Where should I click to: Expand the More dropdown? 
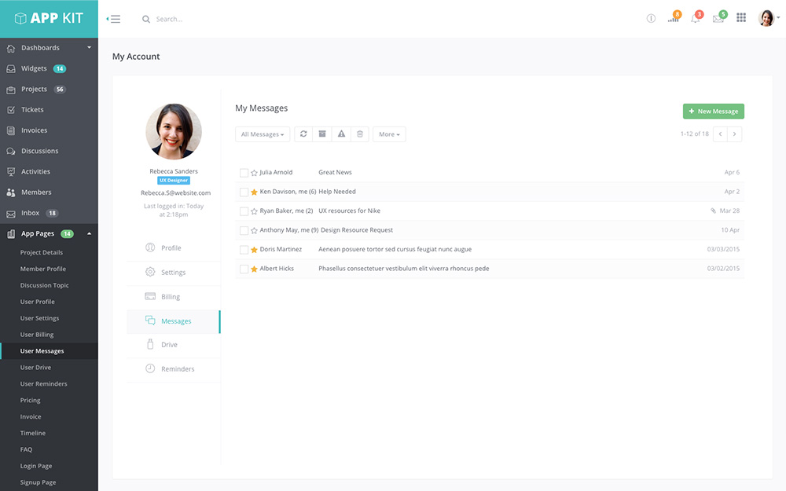point(389,134)
